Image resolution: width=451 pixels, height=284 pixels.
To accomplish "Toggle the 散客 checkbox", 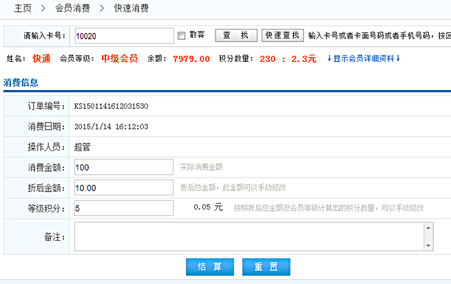I will coord(182,36).
